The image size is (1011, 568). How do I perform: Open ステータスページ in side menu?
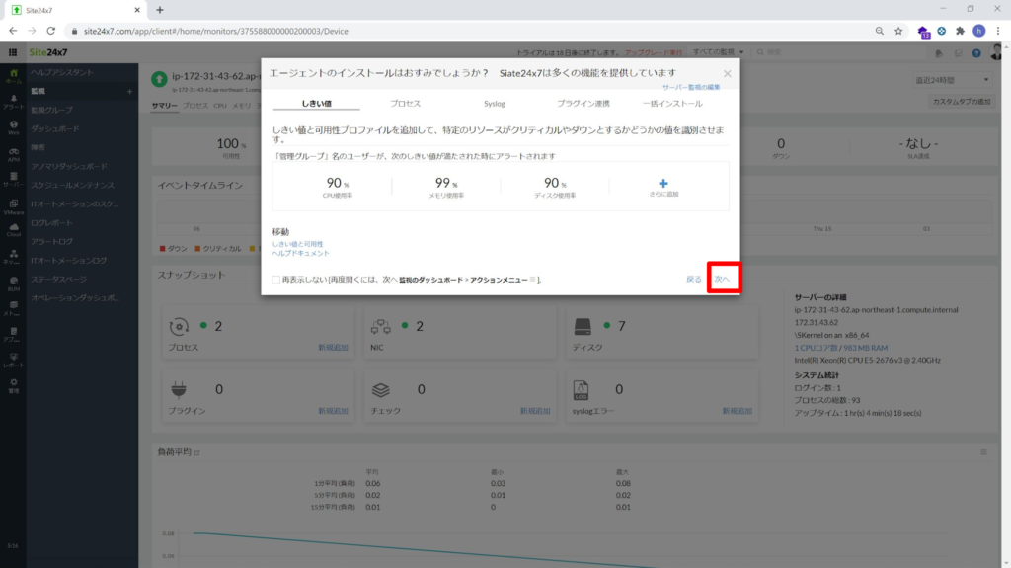(58, 279)
